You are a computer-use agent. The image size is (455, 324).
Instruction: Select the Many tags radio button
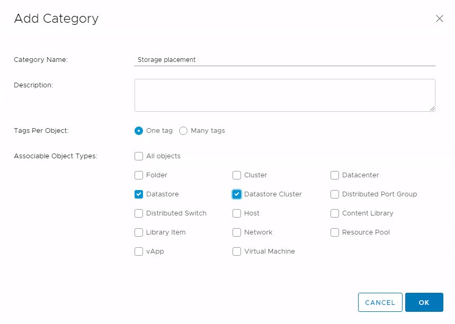click(x=183, y=131)
